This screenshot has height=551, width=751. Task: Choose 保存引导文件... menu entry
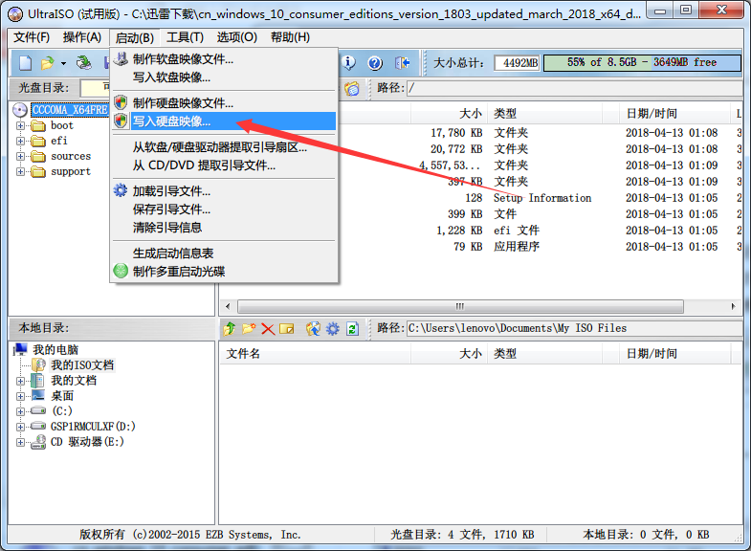[x=224, y=209]
